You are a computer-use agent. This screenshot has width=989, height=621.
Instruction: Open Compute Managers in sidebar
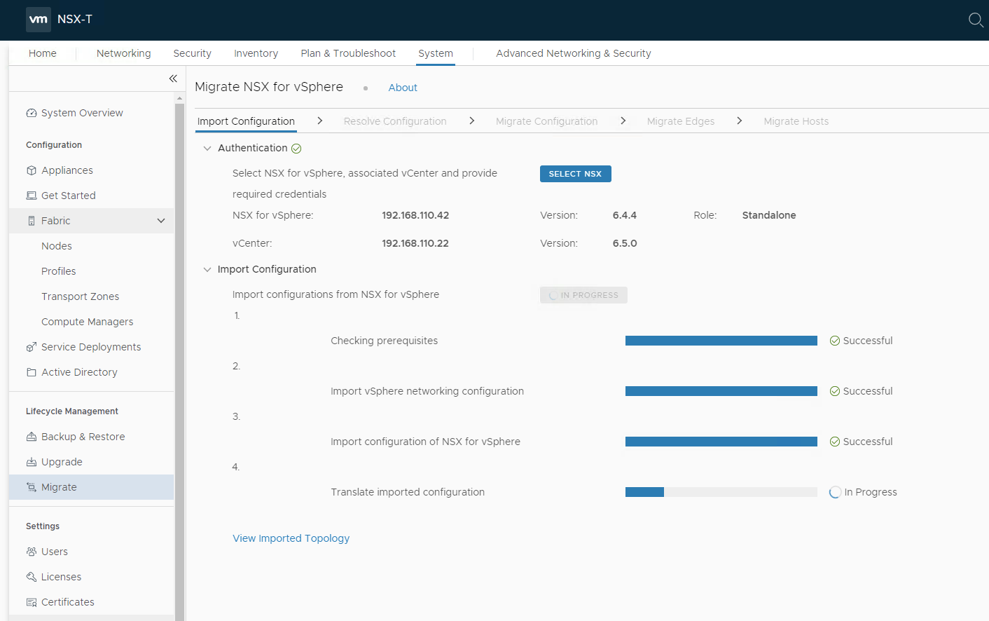(88, 322)
